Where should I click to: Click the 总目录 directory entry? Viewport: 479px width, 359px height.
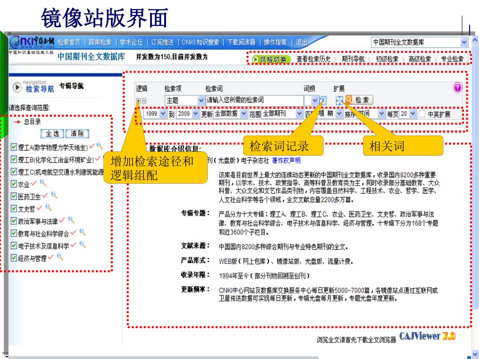tap(32, 122)
